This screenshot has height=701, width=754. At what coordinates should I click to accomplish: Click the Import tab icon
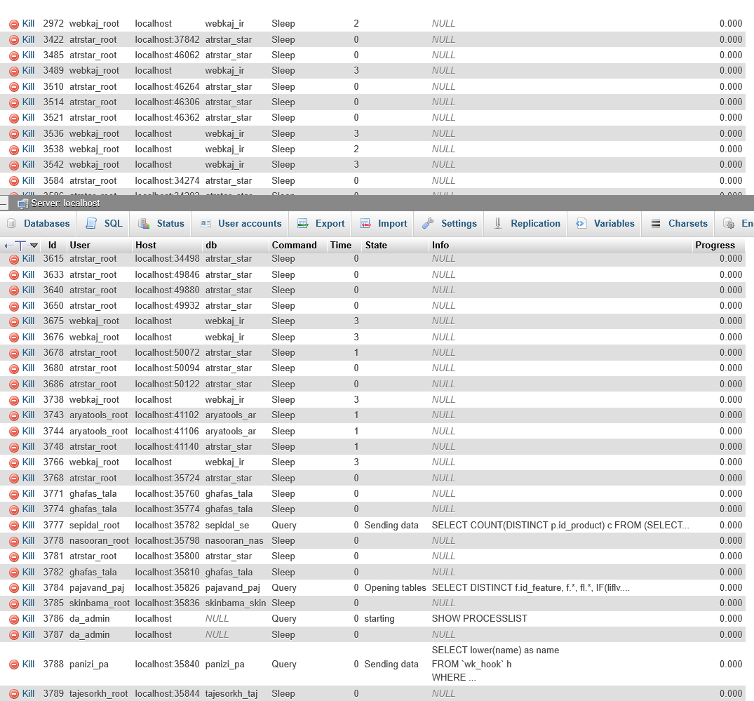point(365,223)
